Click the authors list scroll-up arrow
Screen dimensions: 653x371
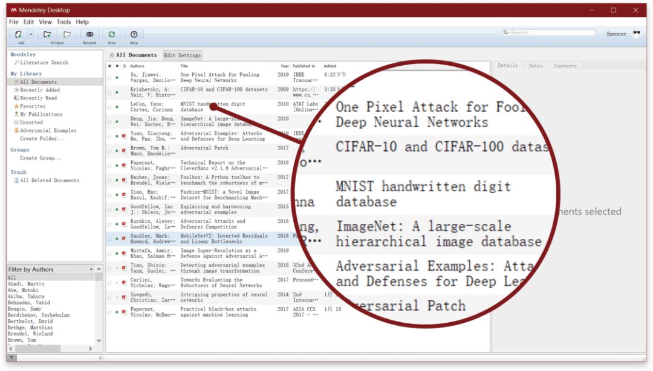[x=99, y=269]
